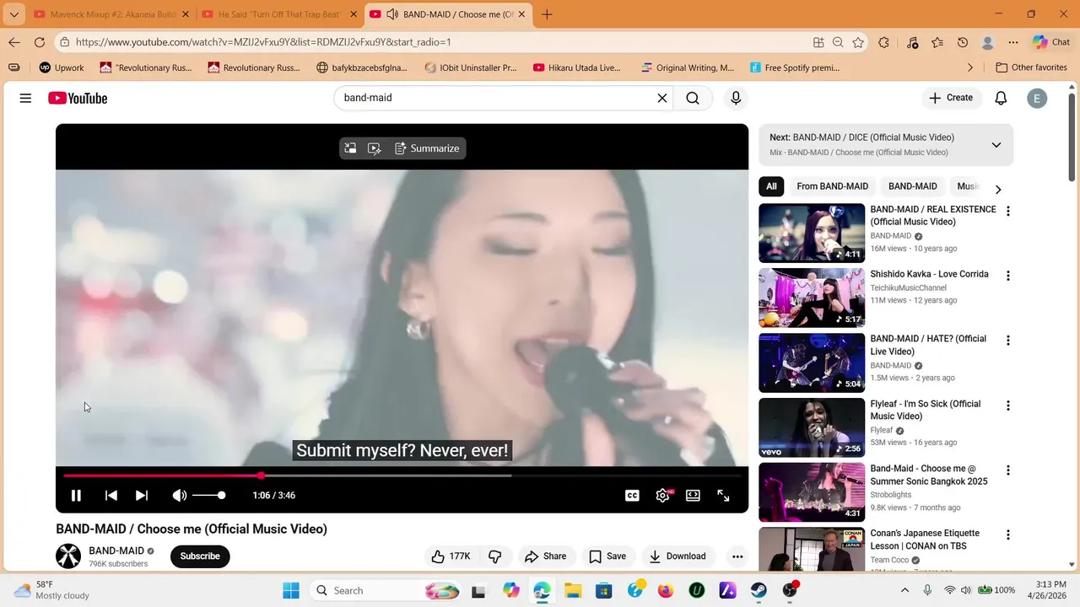
Task: Launch Steam from the taskbar
Action: pos(759,591)
